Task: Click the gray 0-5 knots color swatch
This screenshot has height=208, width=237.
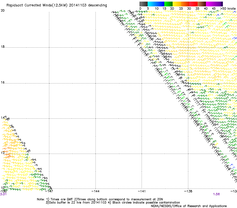Action: click(143, 4)
